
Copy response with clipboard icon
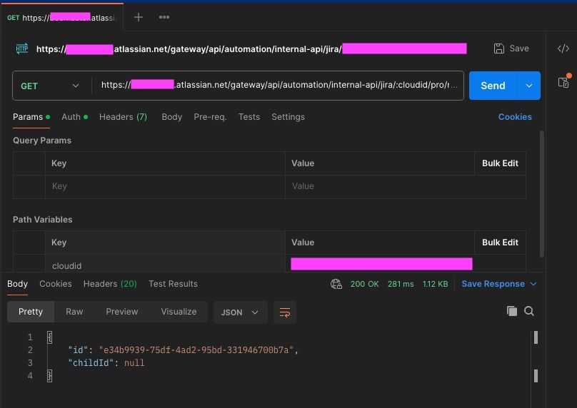[x=512, y=311]
